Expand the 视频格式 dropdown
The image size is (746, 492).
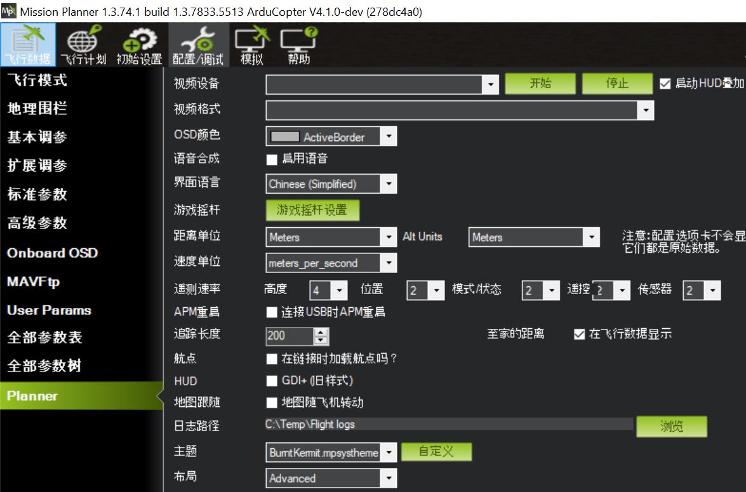pyautogui.click(x=646, y=110)
